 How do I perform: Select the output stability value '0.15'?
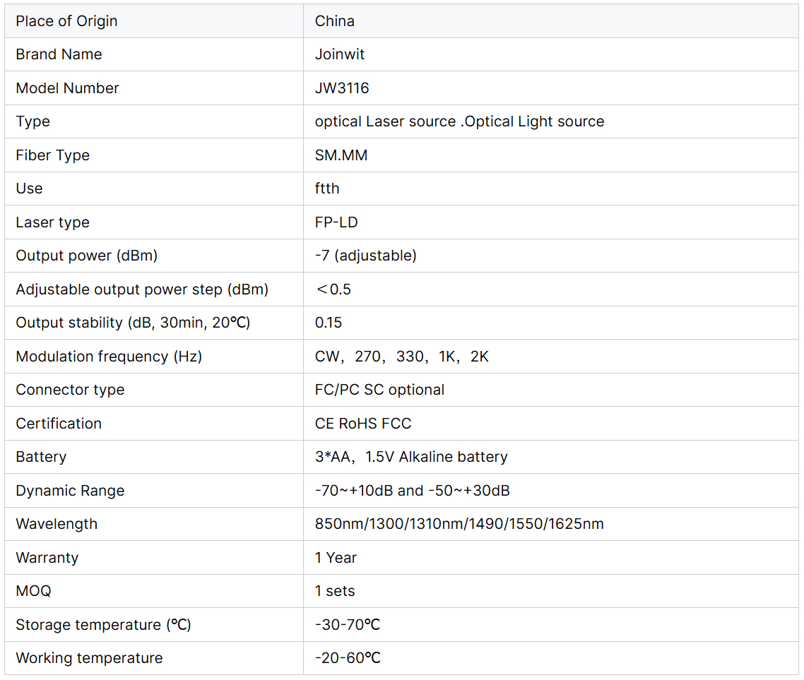click(329, 323)
